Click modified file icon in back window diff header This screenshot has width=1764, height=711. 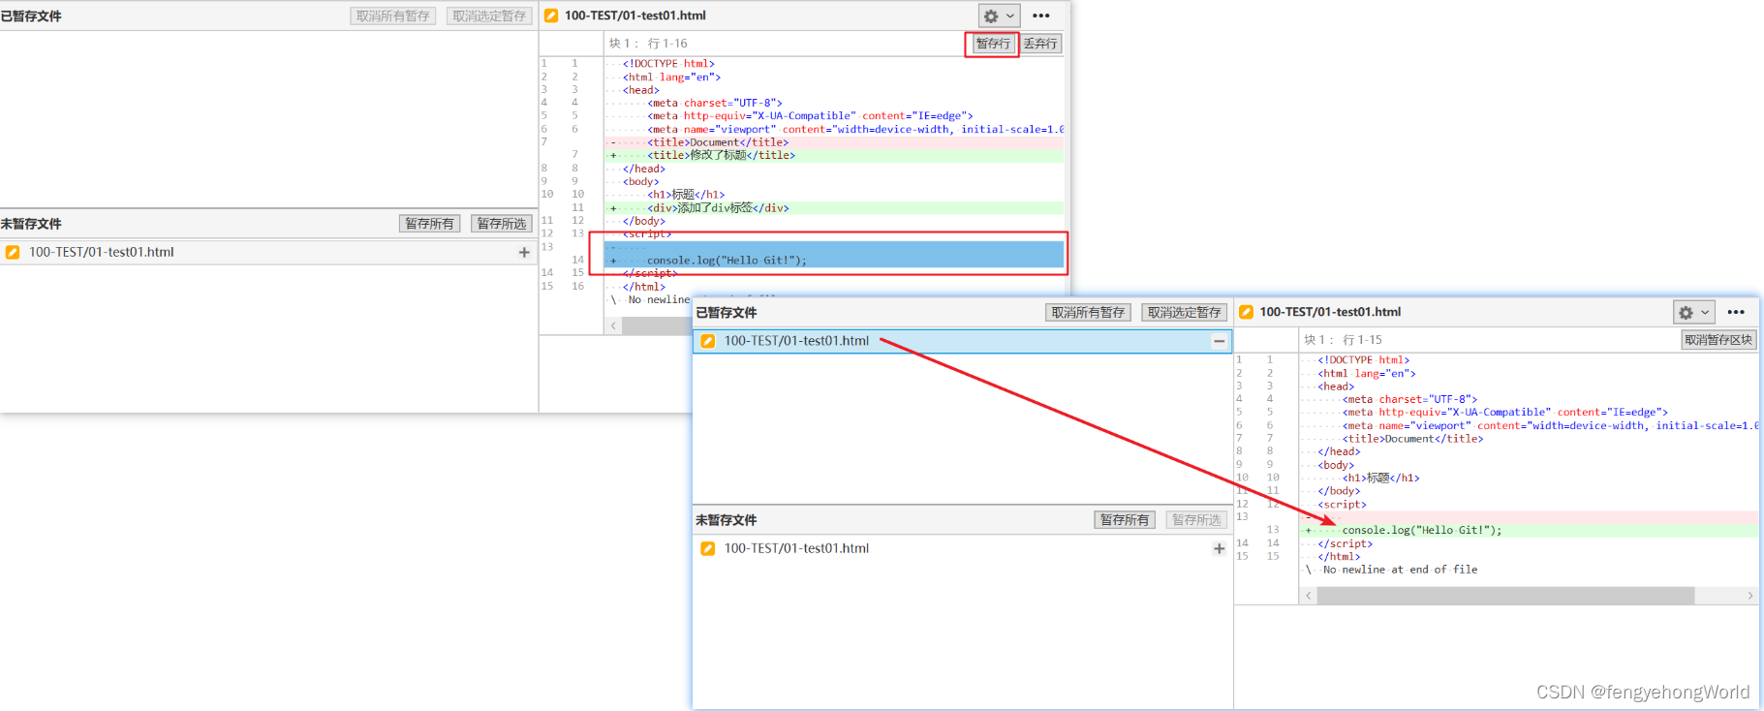[551, 15]
